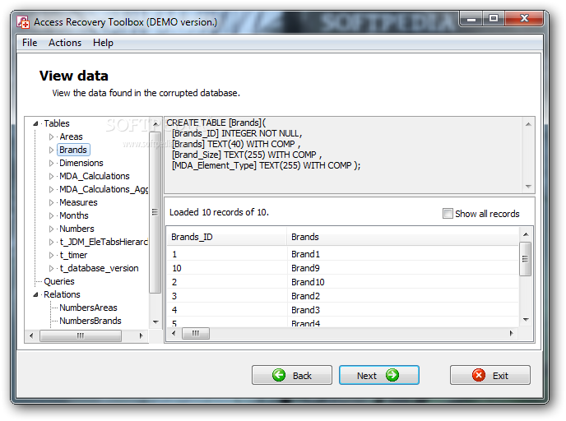566x421 pixels.
Task: Select the Brand10 cell
Action: click(403, 282)
